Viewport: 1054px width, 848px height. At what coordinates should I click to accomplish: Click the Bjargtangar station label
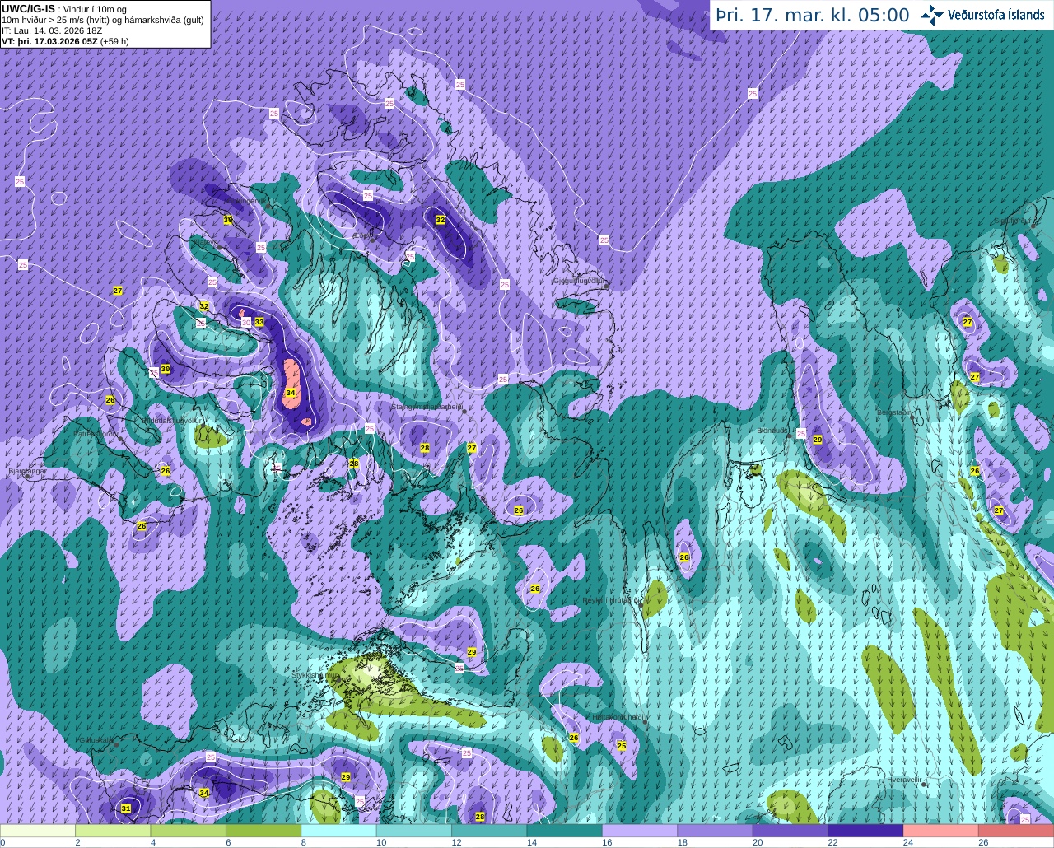pos(26,471)
